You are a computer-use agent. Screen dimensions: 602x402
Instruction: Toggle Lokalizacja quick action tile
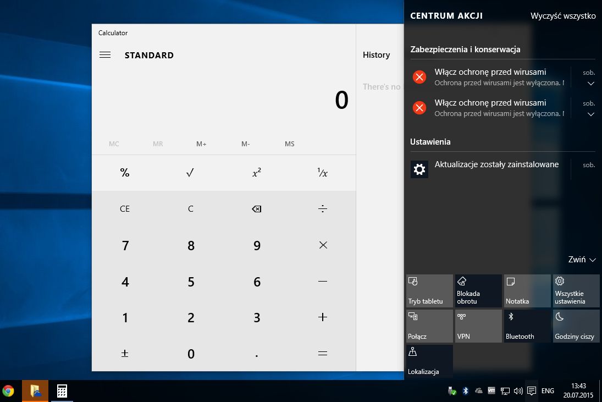coord(429,361)
